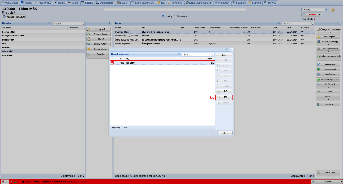Select the Lending radio button
Screen dimensions: 343x184
(x=163, y=16)
